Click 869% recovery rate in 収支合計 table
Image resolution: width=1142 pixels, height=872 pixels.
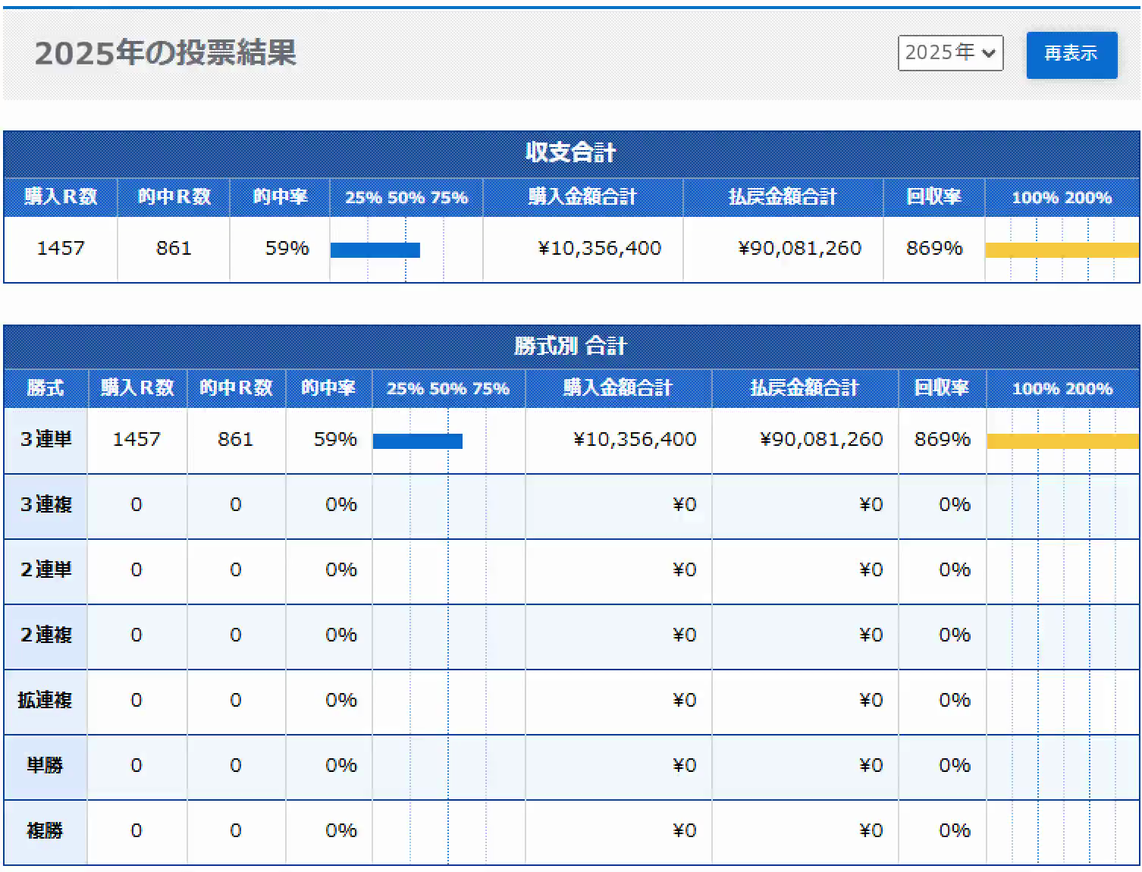(x=933, y=249)
